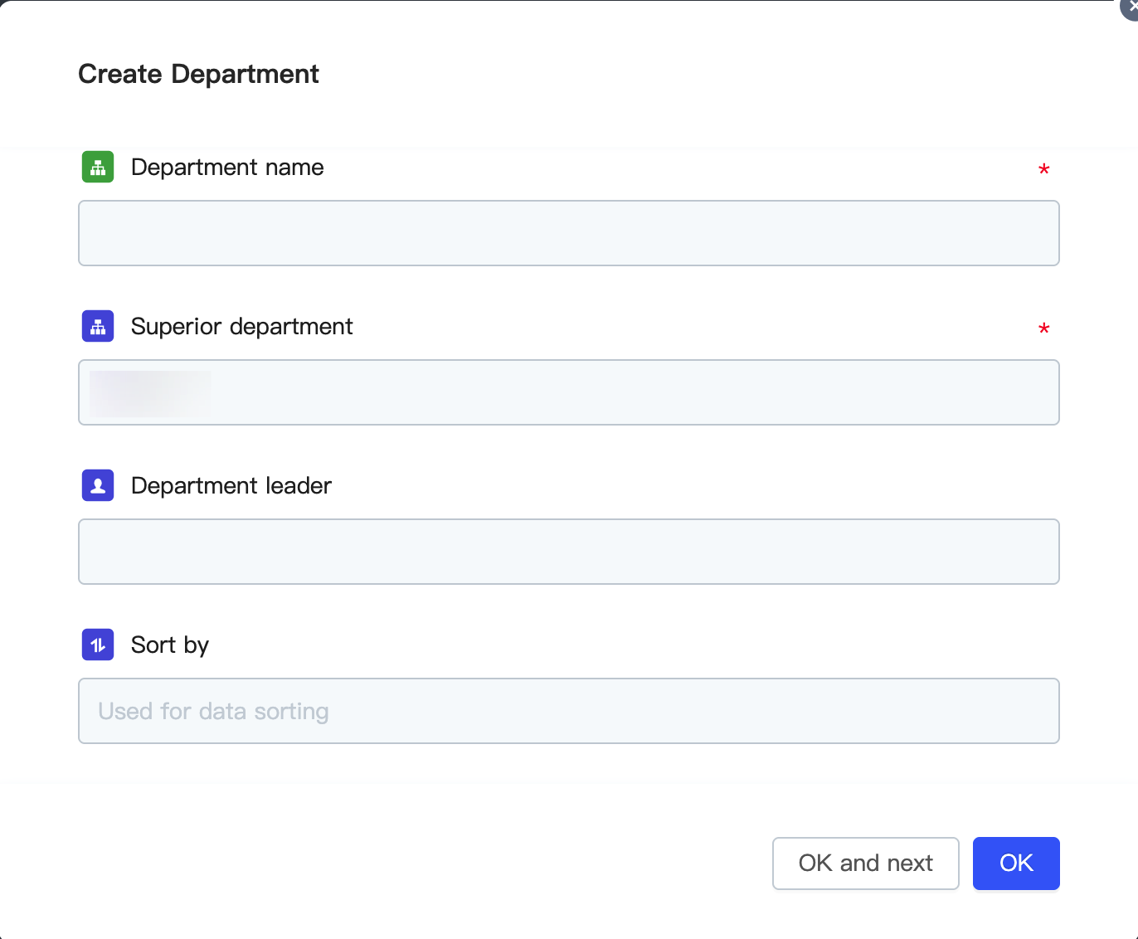Viewport: 1138px width, 939px height.
Task: Select the blurred Superior department value chip
Action: (x=150, y=393)
